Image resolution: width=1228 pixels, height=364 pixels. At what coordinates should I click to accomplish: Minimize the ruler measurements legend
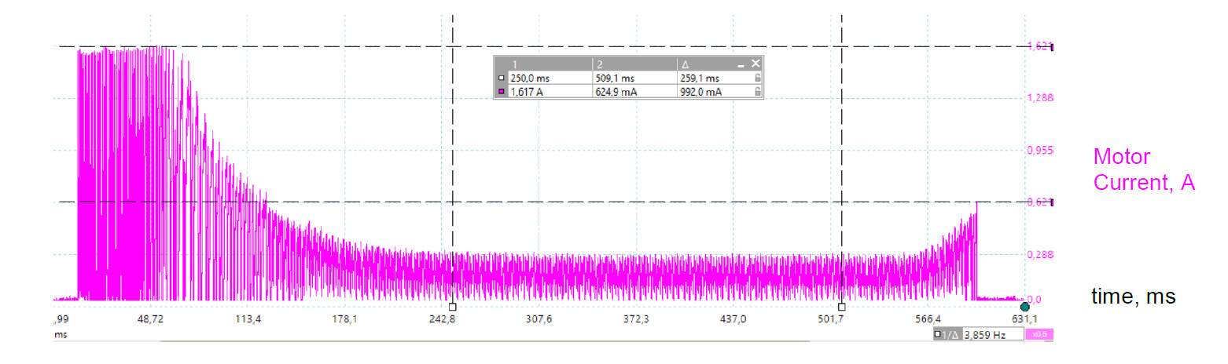(741, 64)
